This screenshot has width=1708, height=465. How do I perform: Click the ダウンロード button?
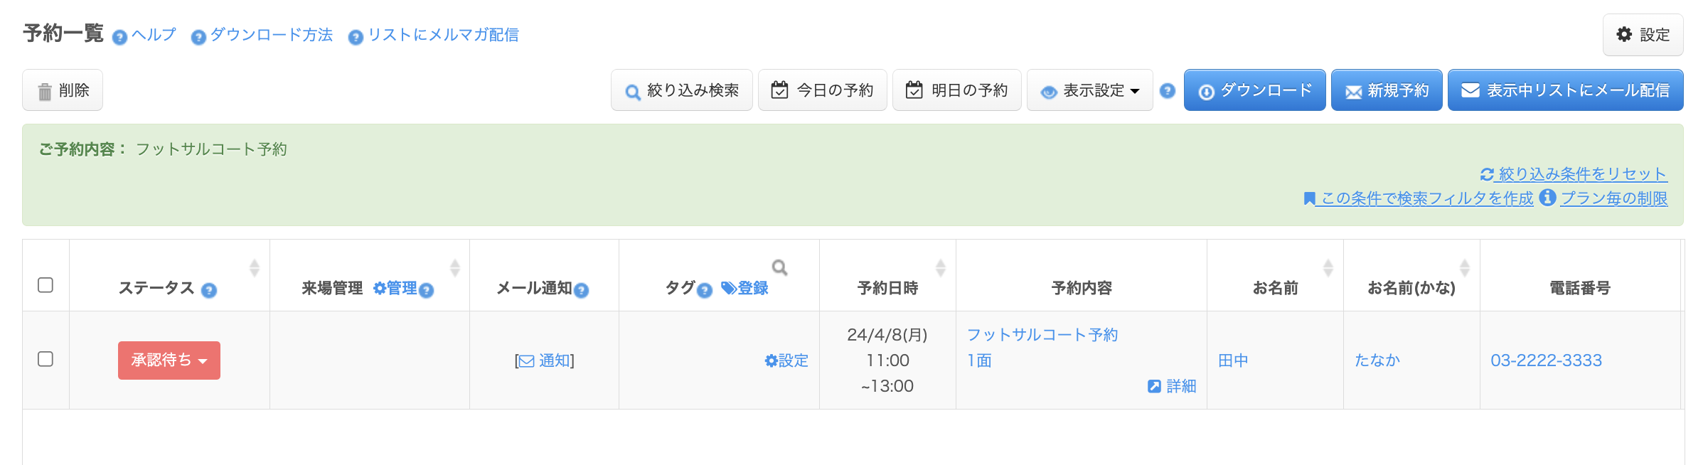click(x=1254, y=90)
